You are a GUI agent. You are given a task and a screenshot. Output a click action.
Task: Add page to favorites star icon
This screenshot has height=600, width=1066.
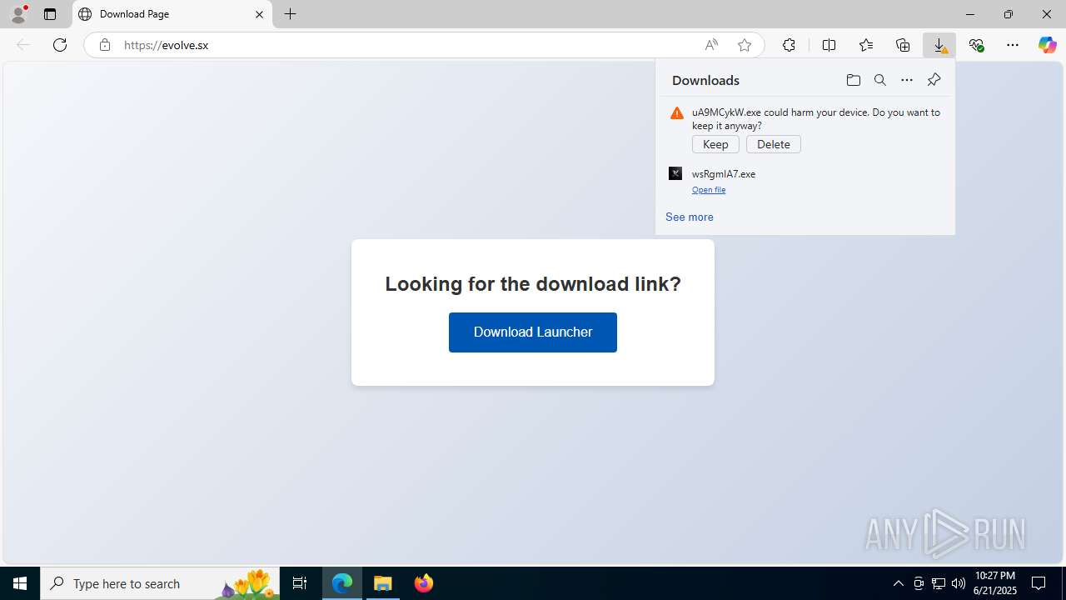[745, 45]
